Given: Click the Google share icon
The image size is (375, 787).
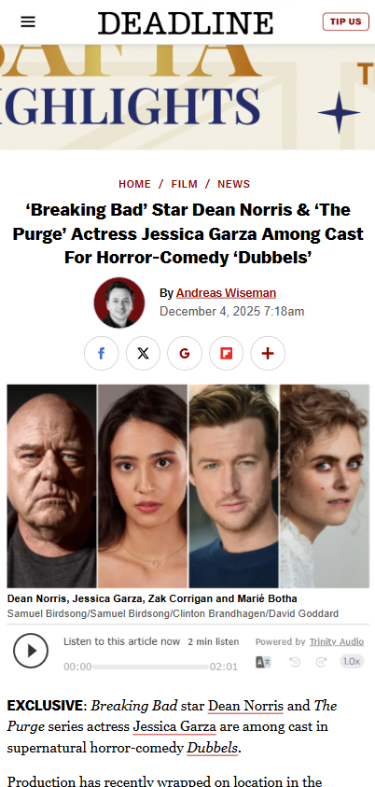Looking at the screenshot, I should pyautogui.click(x=185, y=353).
